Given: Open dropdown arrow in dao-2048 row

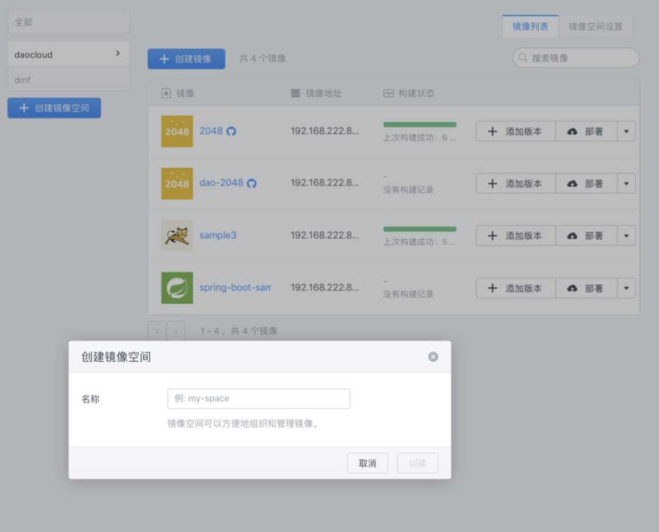Looking at the screenshot, I should [626, 184].
